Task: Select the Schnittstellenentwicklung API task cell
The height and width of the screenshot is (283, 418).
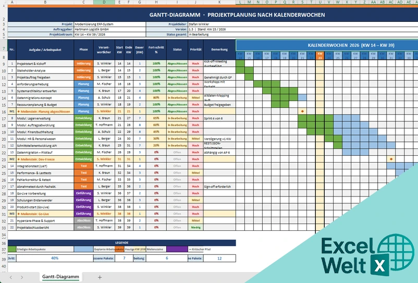Action: (45, 145)
